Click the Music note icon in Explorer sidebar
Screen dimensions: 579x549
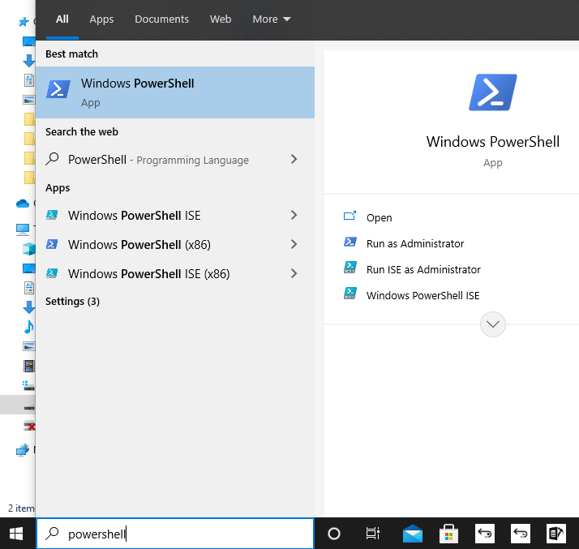29,327
